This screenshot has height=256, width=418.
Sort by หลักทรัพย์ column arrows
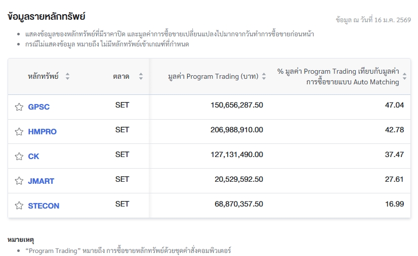[x=67, y=77]
